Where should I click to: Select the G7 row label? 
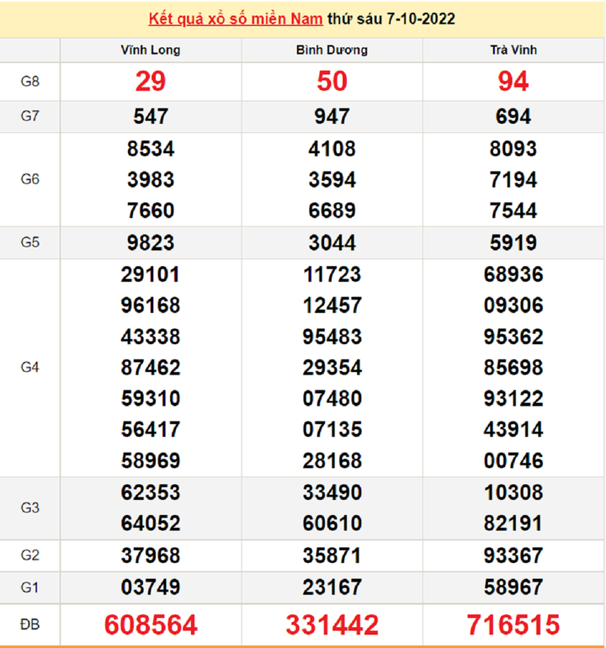coord(30,117)
